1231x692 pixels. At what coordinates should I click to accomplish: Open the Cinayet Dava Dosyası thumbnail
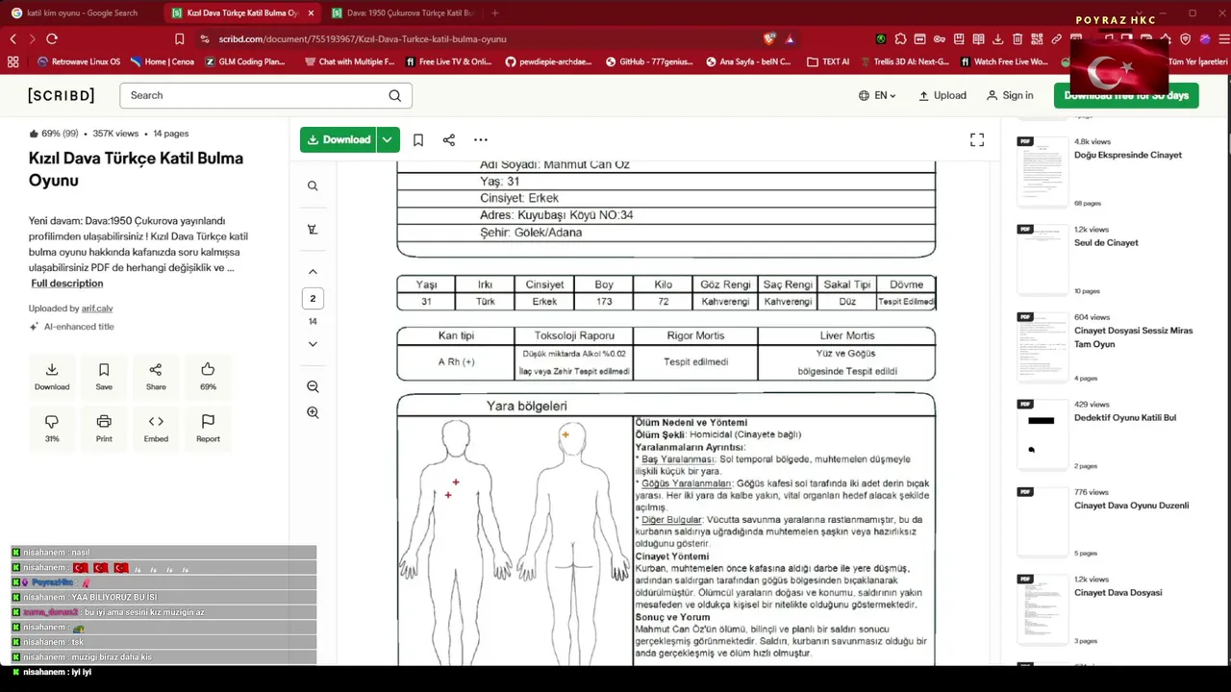pyautogui.click(x=1043, y=609)
